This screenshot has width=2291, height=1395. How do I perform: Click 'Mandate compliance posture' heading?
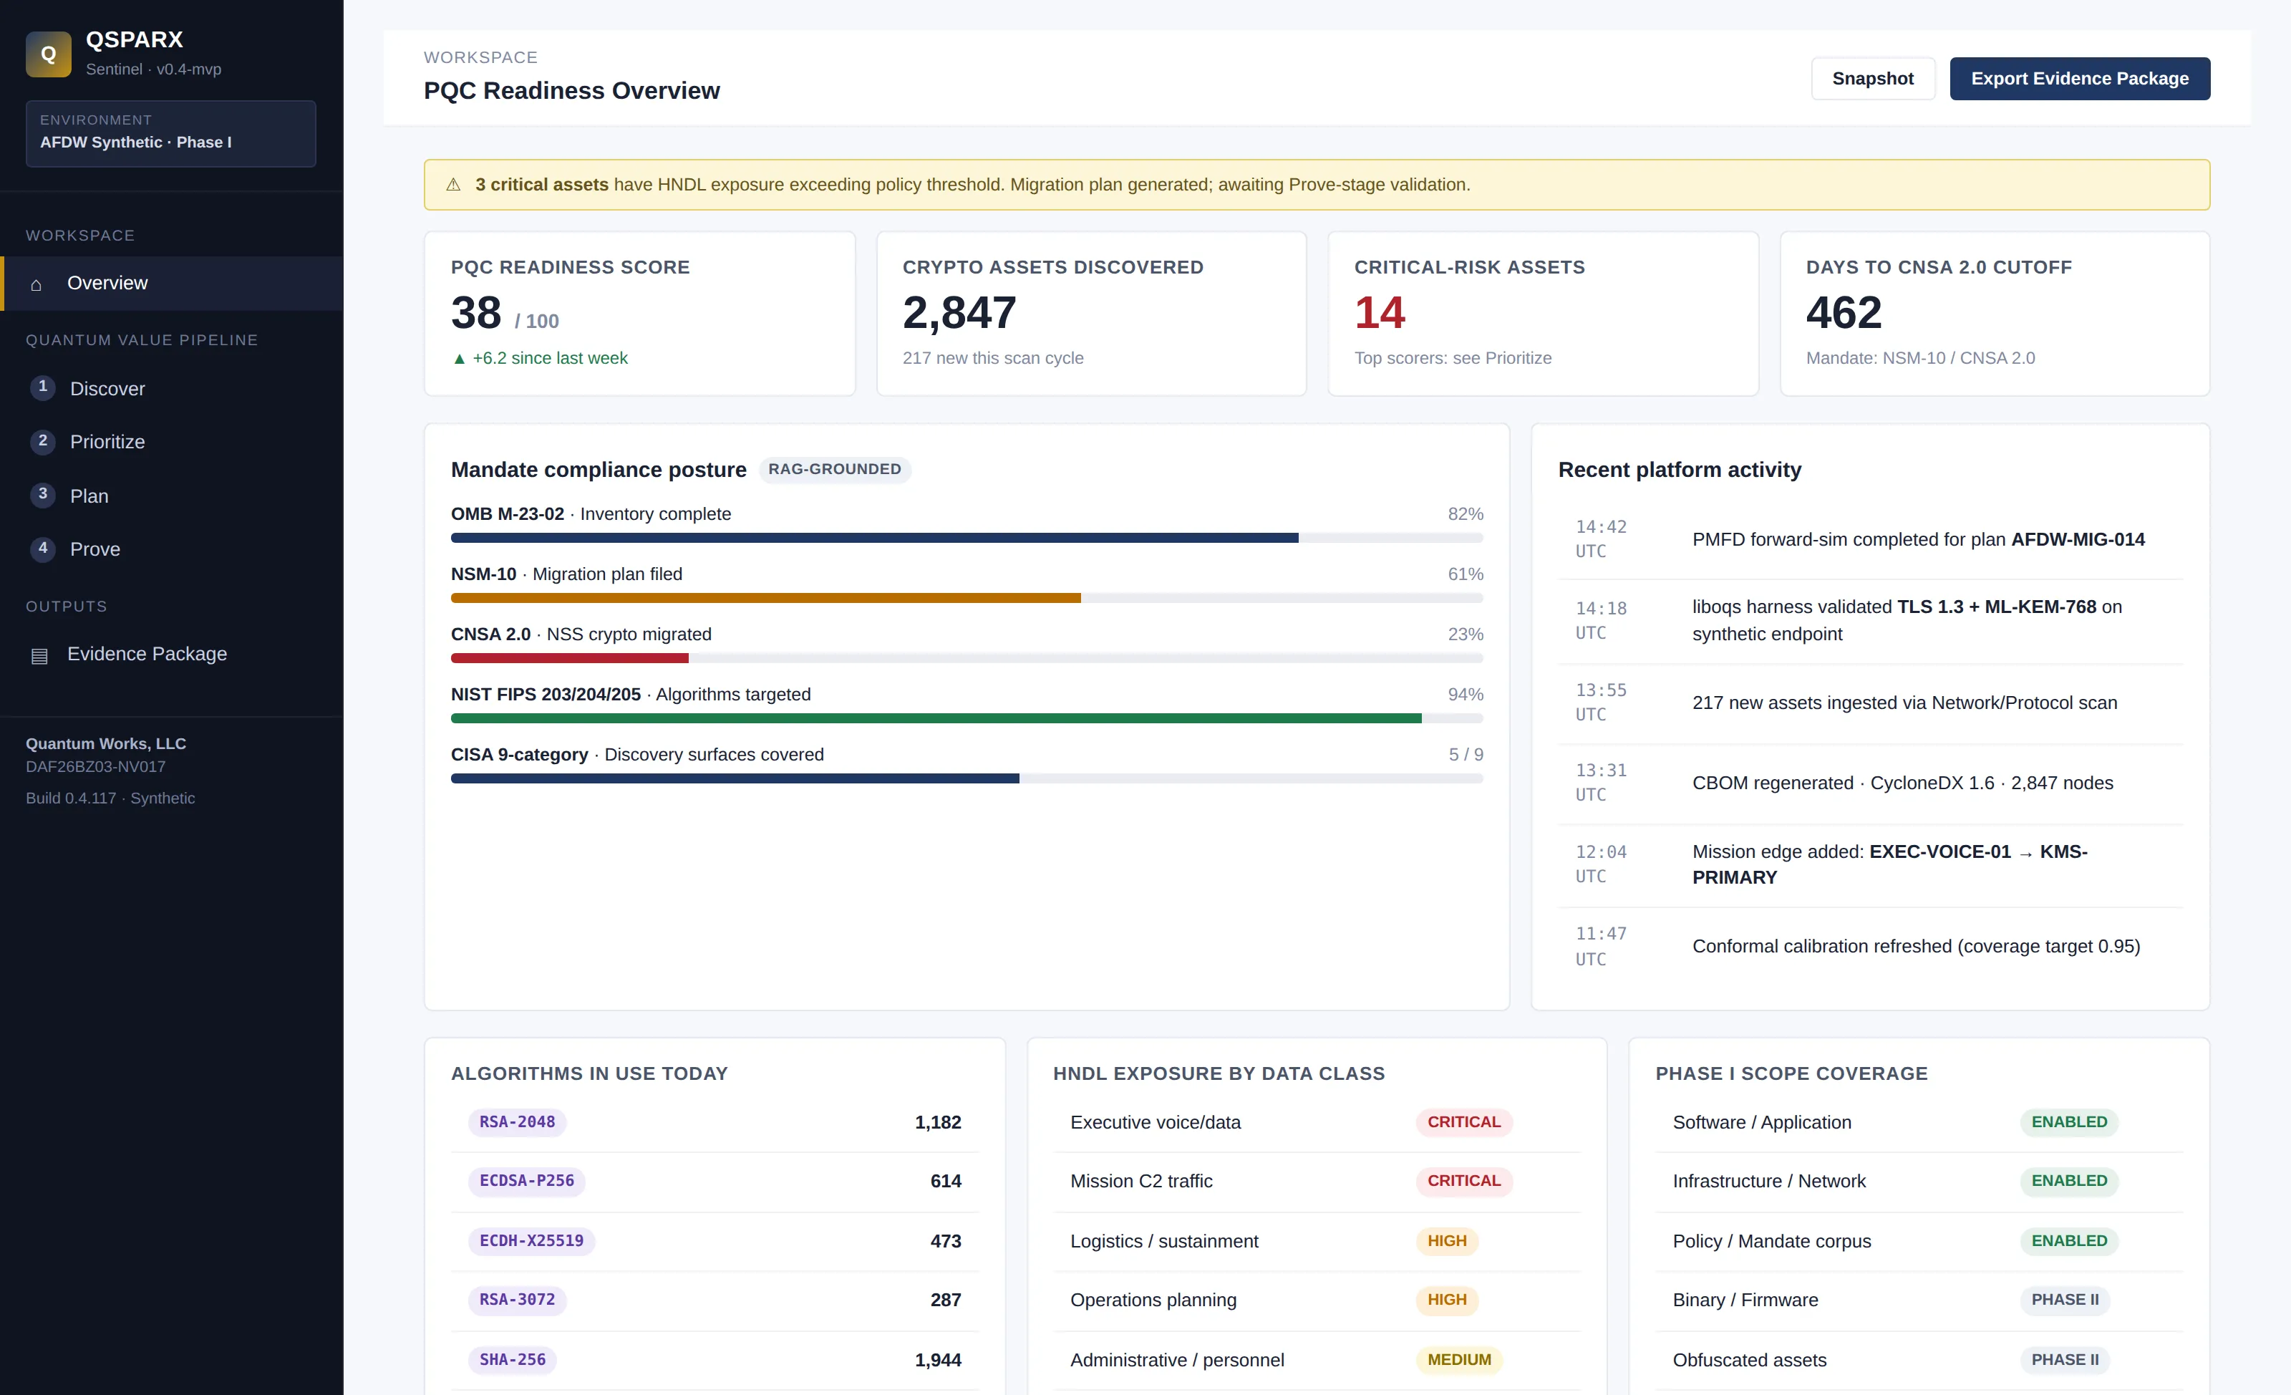click(x=599, y=470)
